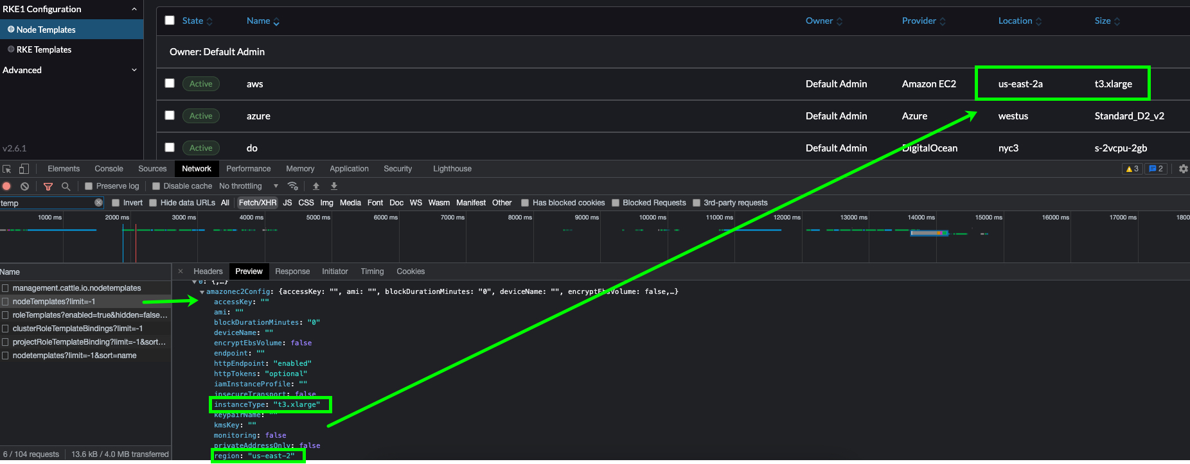Clear the 'temp' filter text
This screenshot has height=464, width=1190.
point(98,203)
